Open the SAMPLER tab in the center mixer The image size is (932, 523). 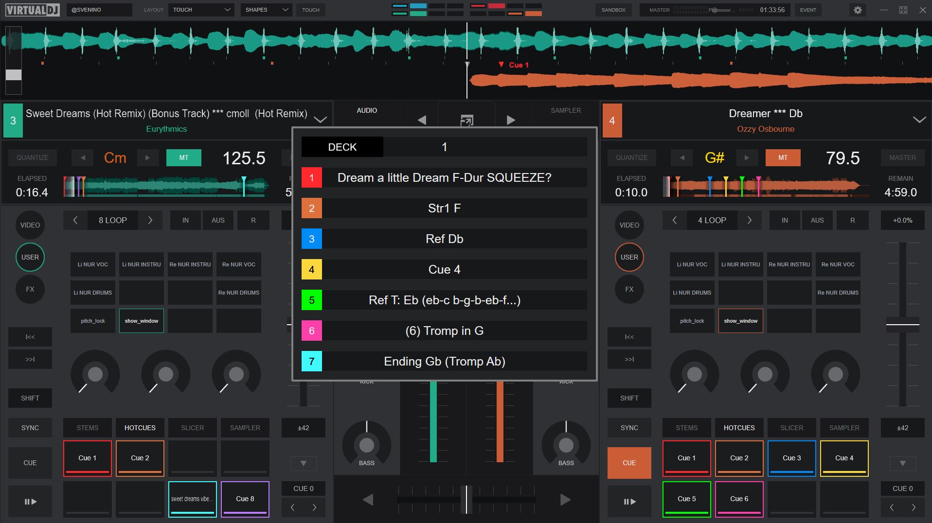point(566,110)
